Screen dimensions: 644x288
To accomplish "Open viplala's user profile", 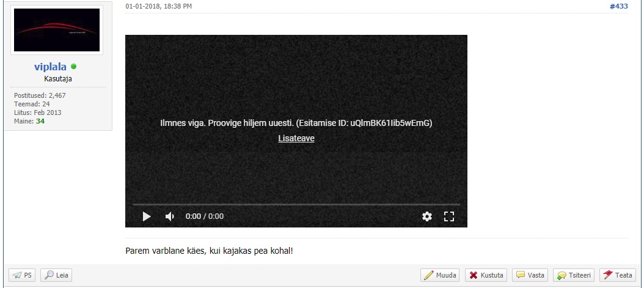I will 50,67.
